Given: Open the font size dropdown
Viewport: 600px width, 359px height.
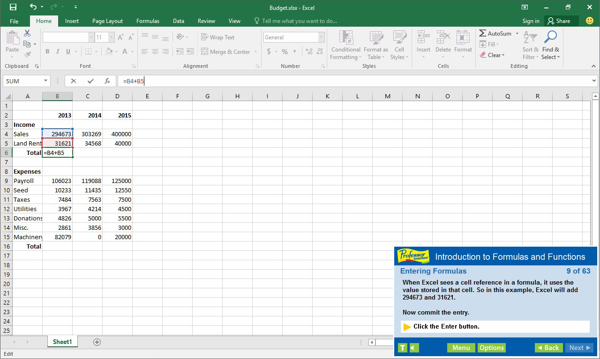Looking at the screenshot, I should point(111,37).
